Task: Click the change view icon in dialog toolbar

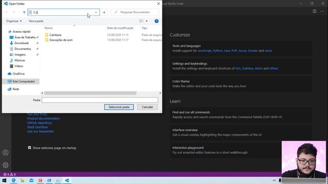Action: 141,21
